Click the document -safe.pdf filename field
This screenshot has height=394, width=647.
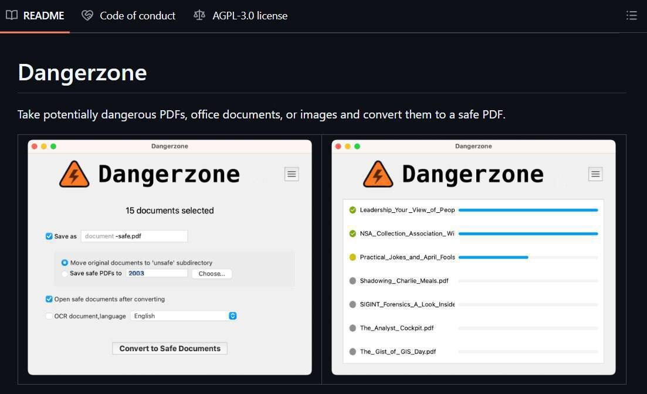pyautogui.click(x=134, y=236)
